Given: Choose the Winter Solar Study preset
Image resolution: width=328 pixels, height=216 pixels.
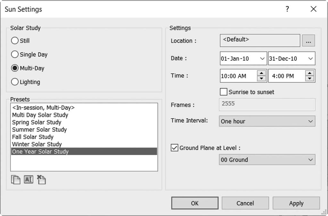Looking at the screenshot, I should [84, 144].
